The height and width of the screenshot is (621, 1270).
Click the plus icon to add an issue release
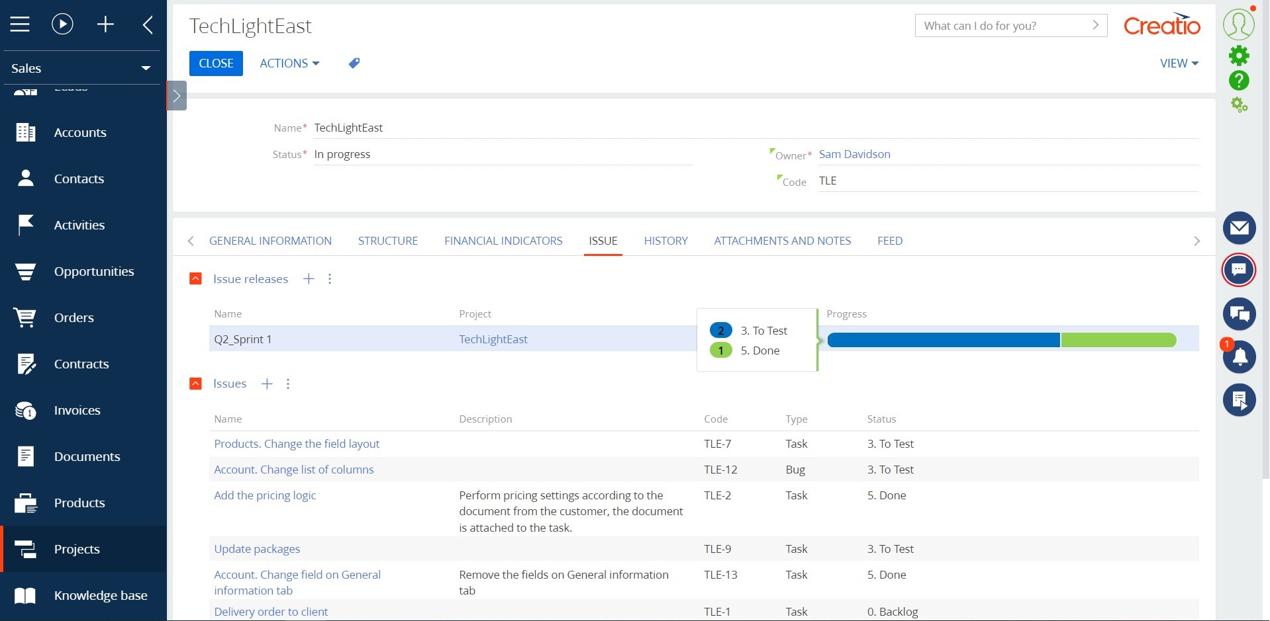click(x=308, y=278)
